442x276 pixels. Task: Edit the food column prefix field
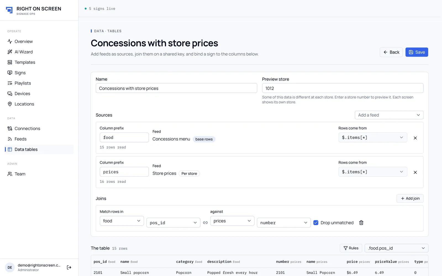[124, 137]
